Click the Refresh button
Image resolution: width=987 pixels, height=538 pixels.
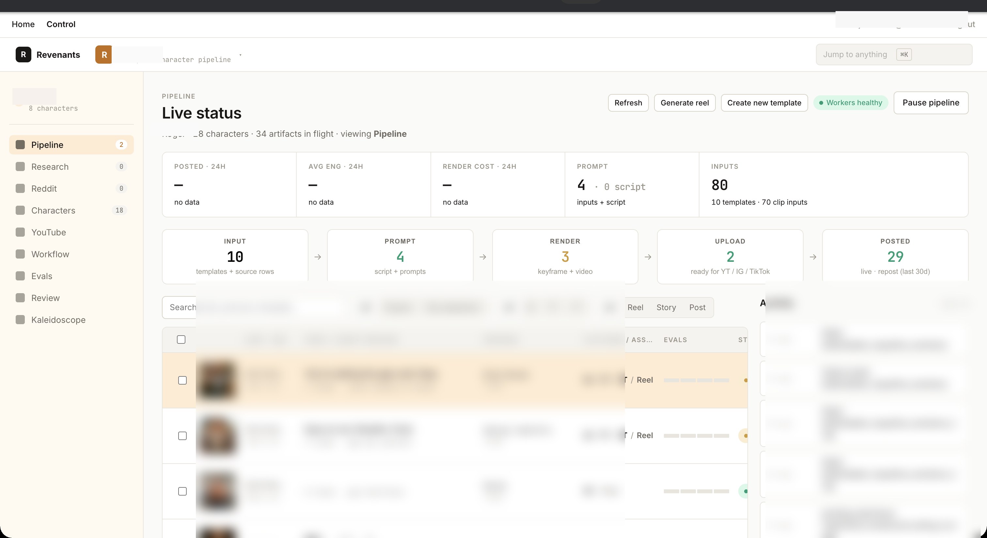click(x=628, y=103)
